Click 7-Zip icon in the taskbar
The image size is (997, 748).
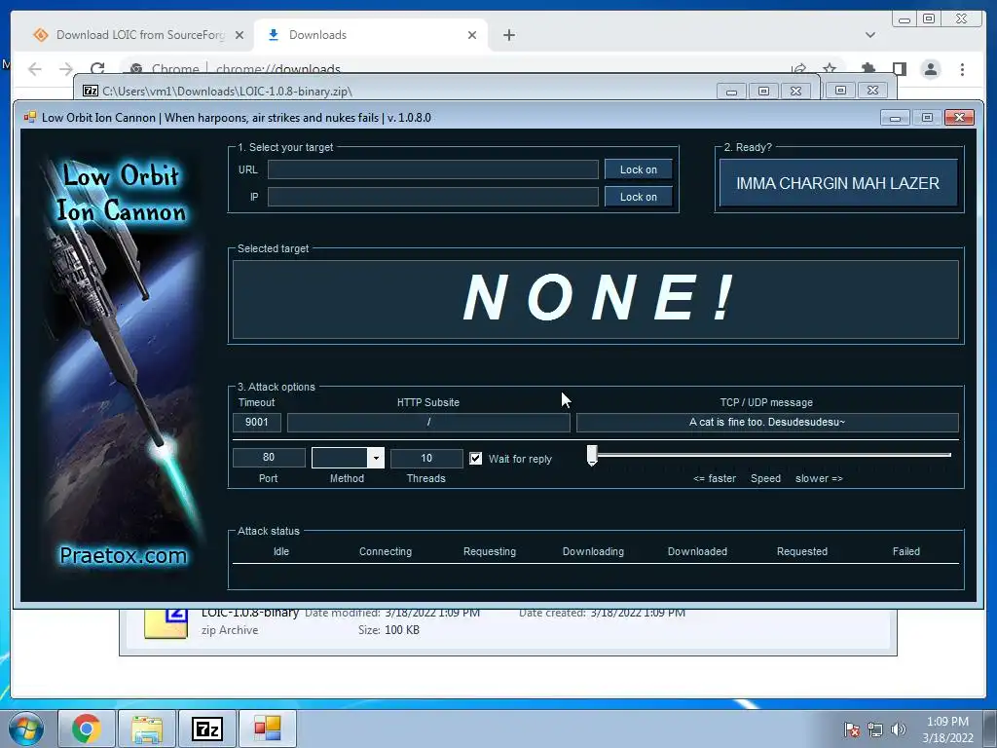pyautogui.click(x=207, y=729)
